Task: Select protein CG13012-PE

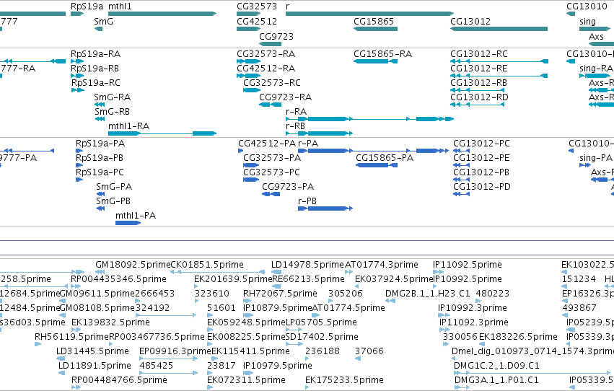Action: tap(461, 165)
